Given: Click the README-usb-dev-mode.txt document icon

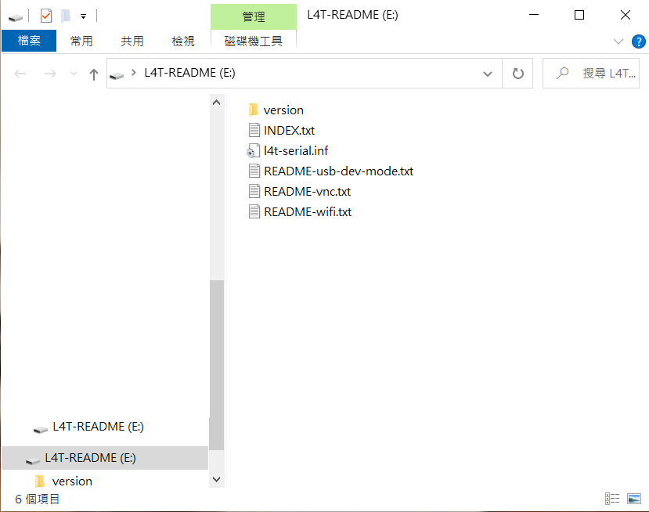Looking at the screenshot, I should point(254,171).
